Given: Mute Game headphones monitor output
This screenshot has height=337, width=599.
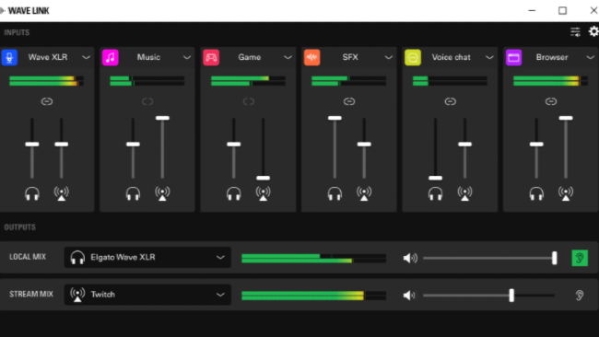Looking at the screenshot, I should [x=234, y=193].
